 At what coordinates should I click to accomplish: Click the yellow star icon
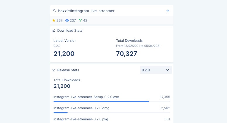pos(54,20)
